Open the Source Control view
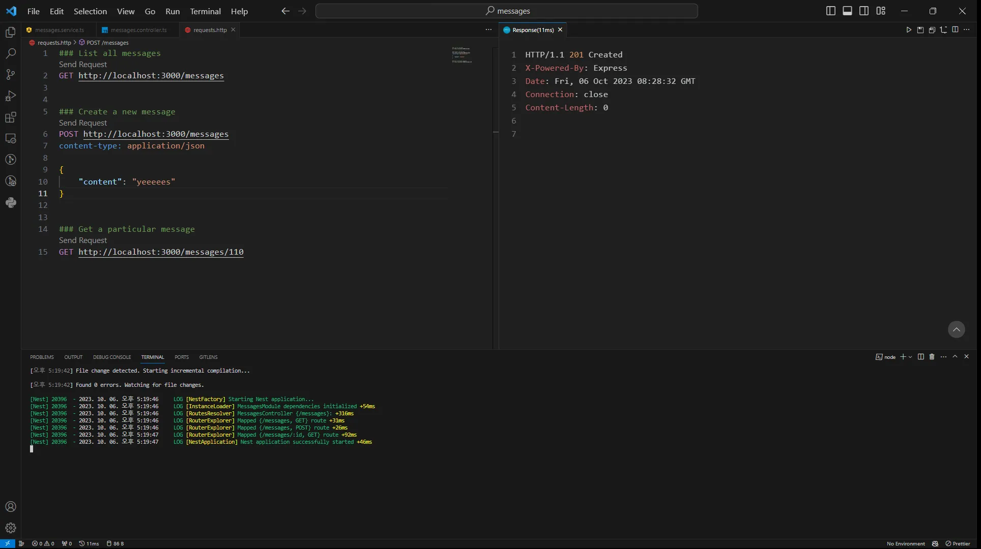Screen dimensions: 981x549 [x=11, y=75]
